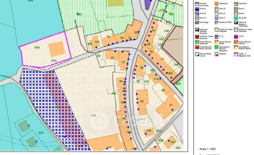Click the Foglio 7 Mappale 629 legend entry
The height and width of the screenshot is (155, 254).
pos(236,54)
